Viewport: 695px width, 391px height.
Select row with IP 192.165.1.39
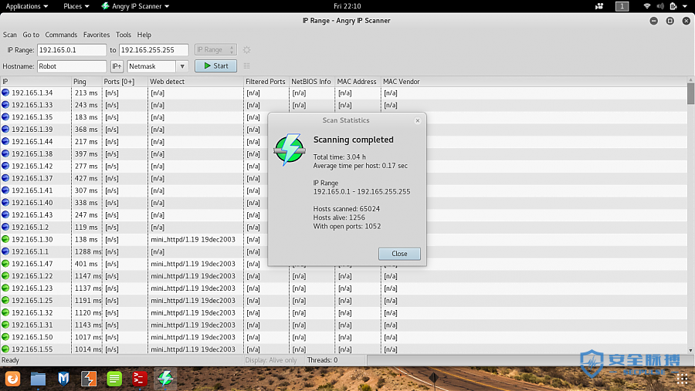click(x=344, y=130)
